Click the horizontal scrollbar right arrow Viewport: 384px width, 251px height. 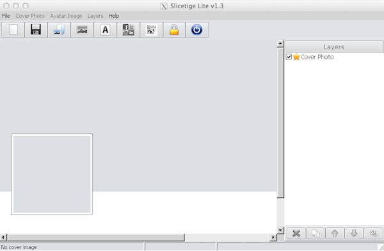point(273,237)
